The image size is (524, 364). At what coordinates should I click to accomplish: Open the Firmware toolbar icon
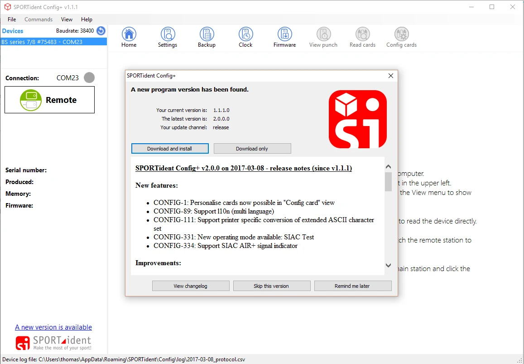284,37
